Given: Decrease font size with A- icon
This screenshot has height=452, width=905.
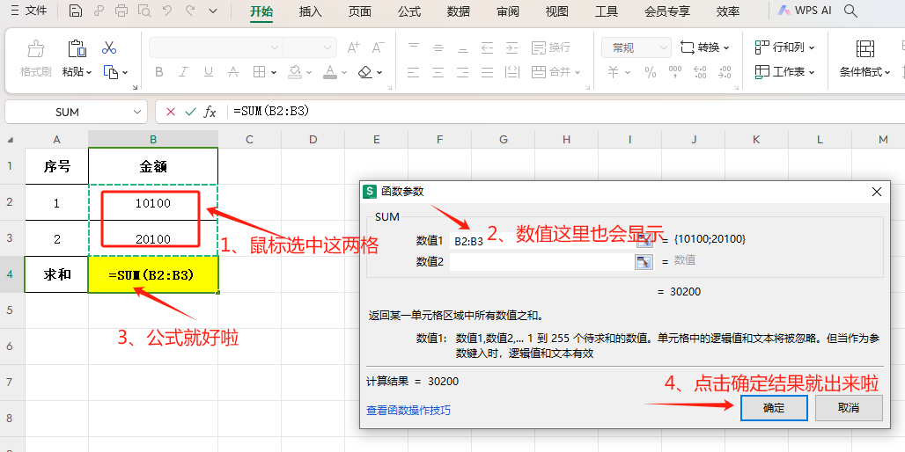Looking at the screenshot, I should point(378,47).
